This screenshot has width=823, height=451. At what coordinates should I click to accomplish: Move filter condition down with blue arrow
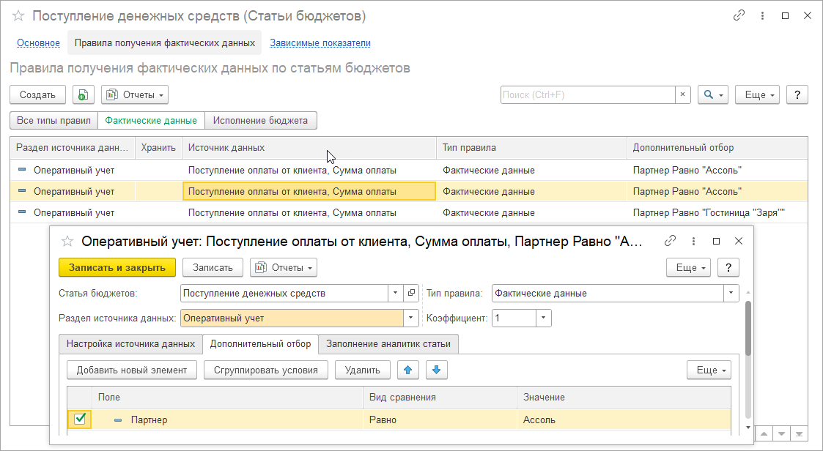tap(436, 370)
